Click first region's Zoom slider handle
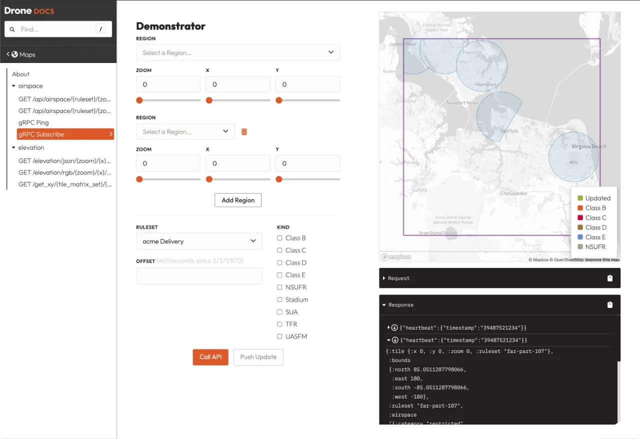640x439 pixels. click(139, 100)
